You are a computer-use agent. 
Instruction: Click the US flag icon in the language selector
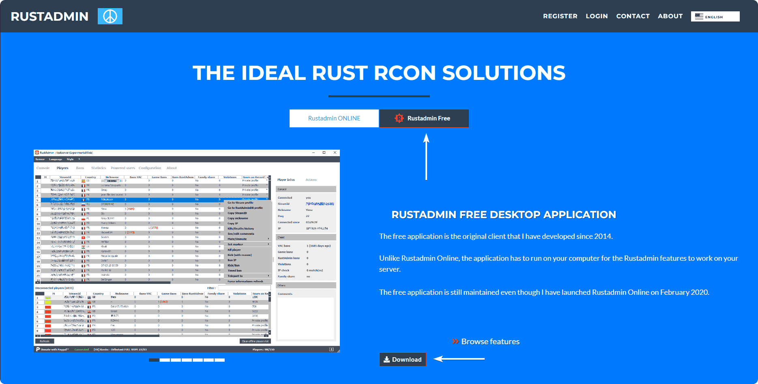point(699,17)
